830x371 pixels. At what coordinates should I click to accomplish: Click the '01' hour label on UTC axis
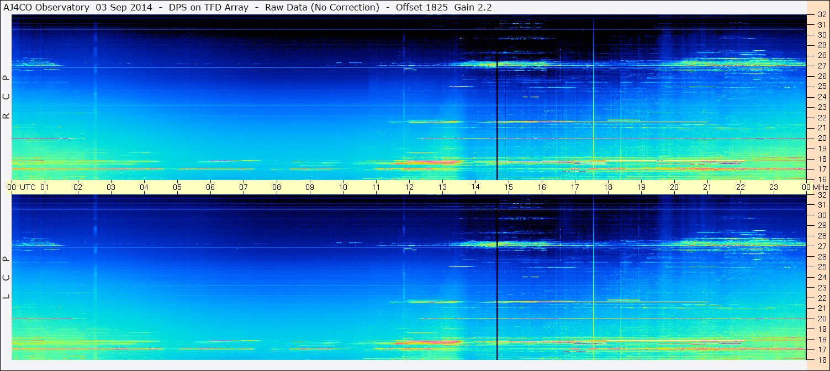(45, 188)
